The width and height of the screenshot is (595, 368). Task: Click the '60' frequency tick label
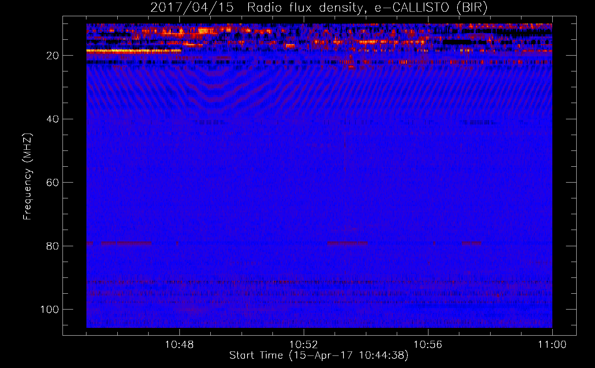coord(53,183)
